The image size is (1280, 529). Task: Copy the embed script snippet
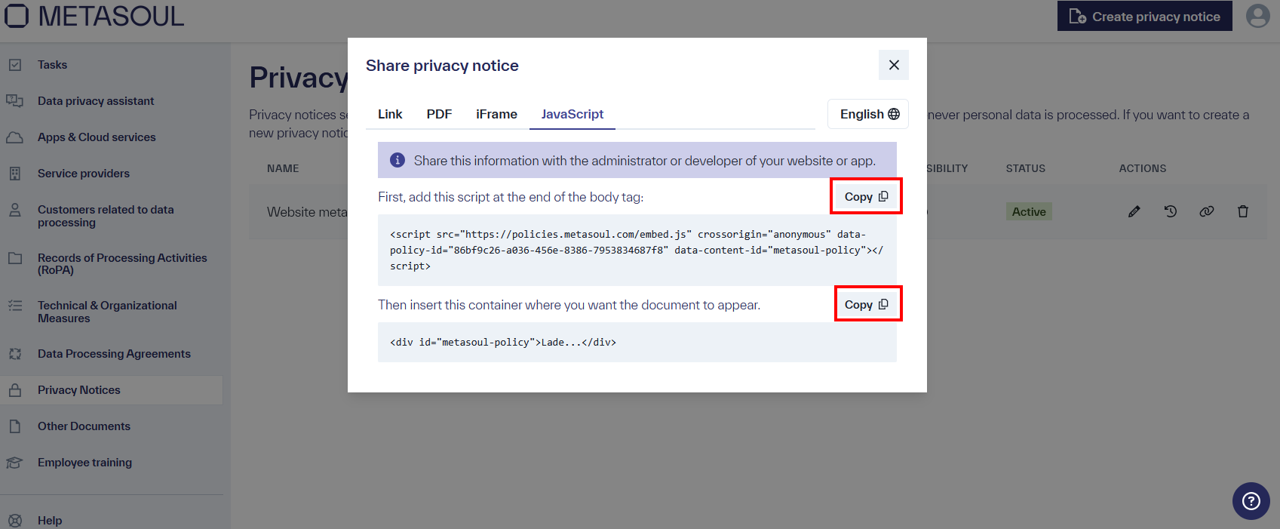coord(866,195)
